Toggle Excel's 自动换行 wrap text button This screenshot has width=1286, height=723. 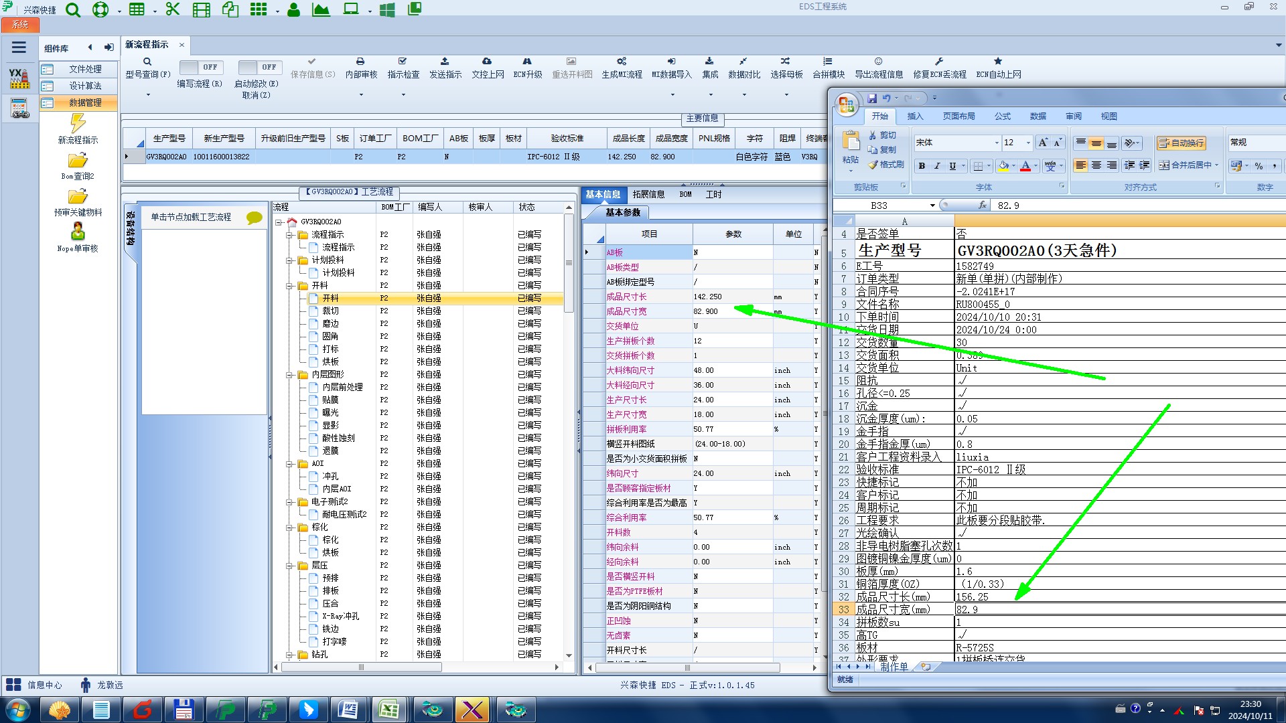pos(1181,143)
